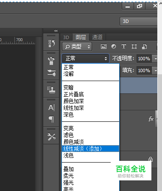This screenshot has width=162, height=191.
Task: Select the highlighted top layer row
Action: 138,85
